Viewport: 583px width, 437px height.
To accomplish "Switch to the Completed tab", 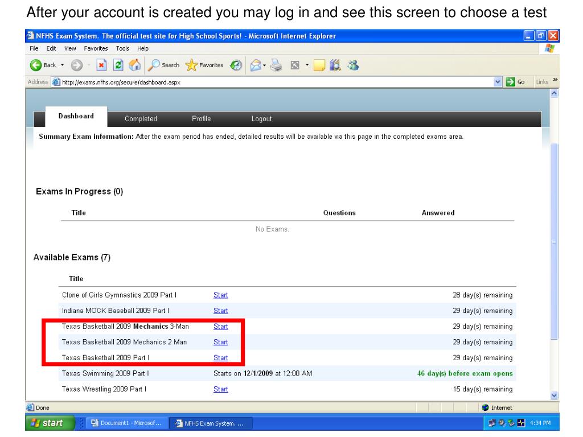I will coord(141,119).
